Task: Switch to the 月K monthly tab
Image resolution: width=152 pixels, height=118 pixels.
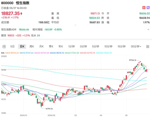Action: 41,47
